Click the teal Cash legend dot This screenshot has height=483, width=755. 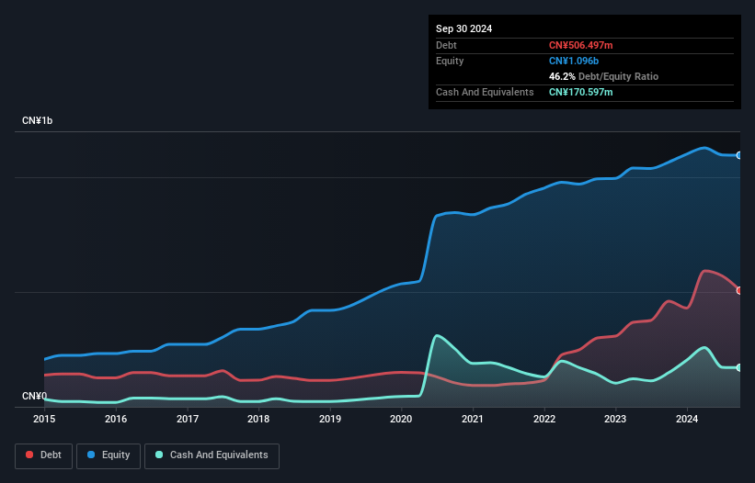point(159,455)
